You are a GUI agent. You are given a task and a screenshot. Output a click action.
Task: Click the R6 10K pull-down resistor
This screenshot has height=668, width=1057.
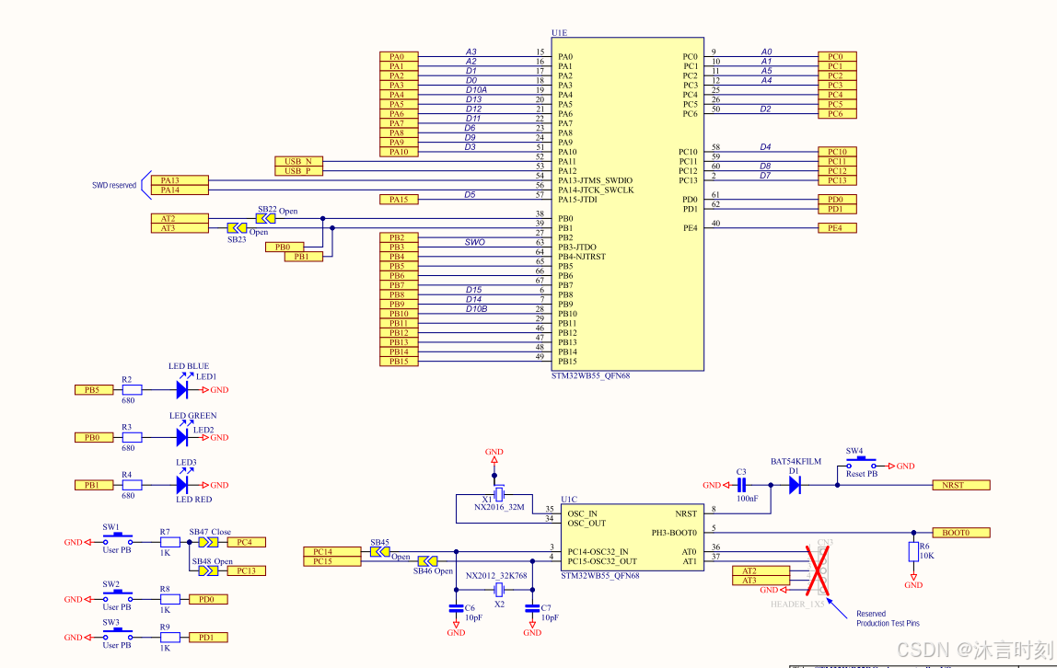coord(913,551)
